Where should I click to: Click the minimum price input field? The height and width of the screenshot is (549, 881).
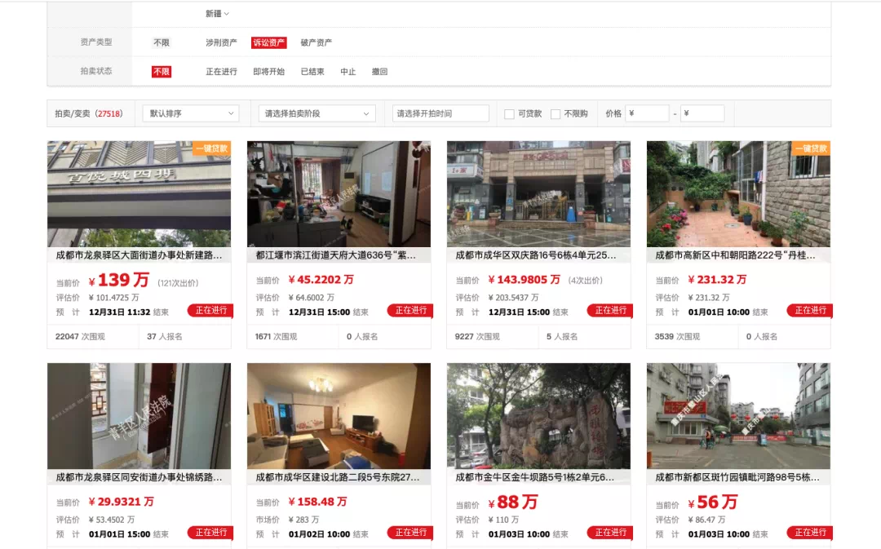[x=647, y=113]
